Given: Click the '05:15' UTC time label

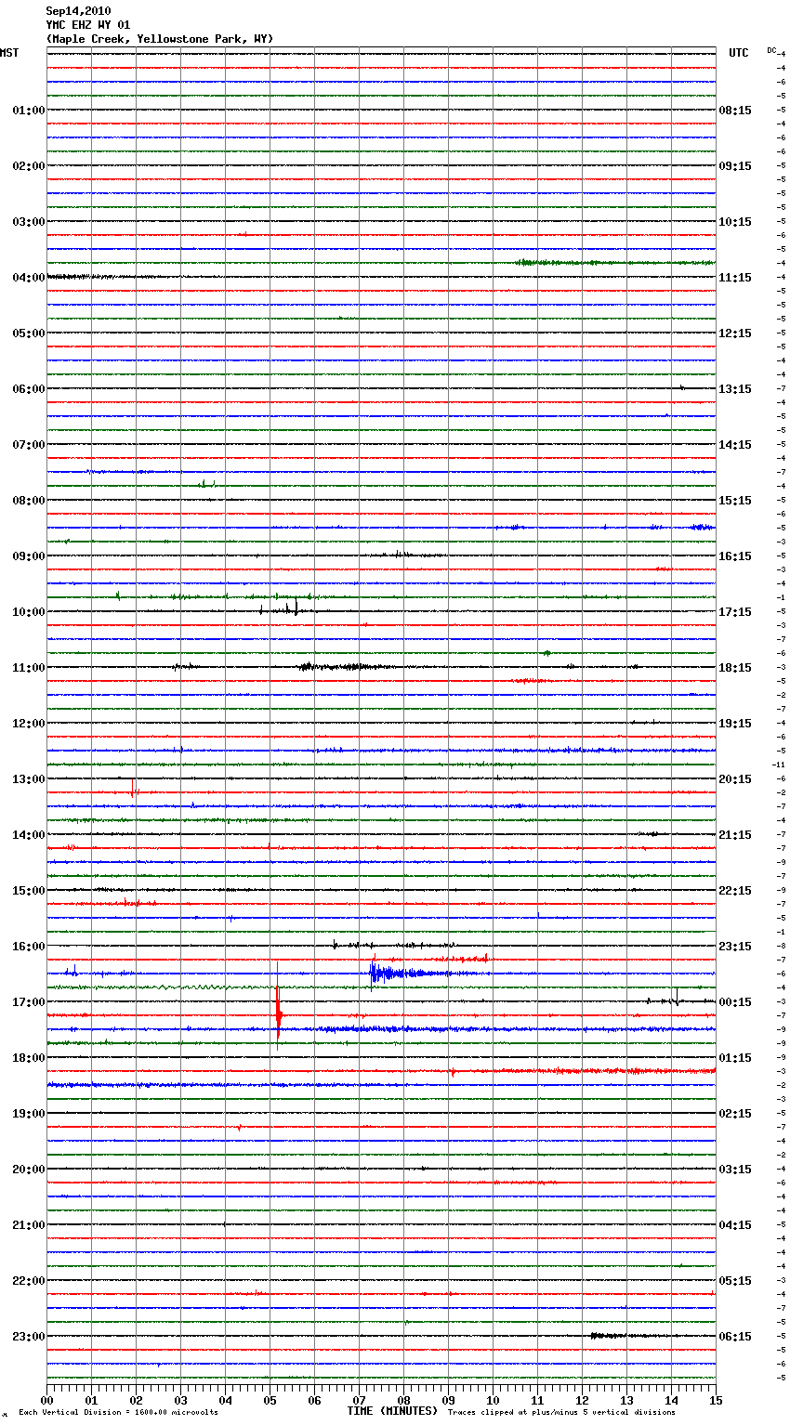Looking at the screenshot, I should point(735,1281).
